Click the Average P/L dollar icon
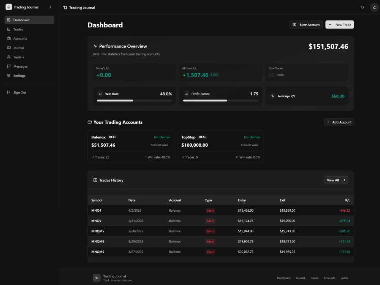The width and height of the screenshot is (380, 285). point(272,96)
